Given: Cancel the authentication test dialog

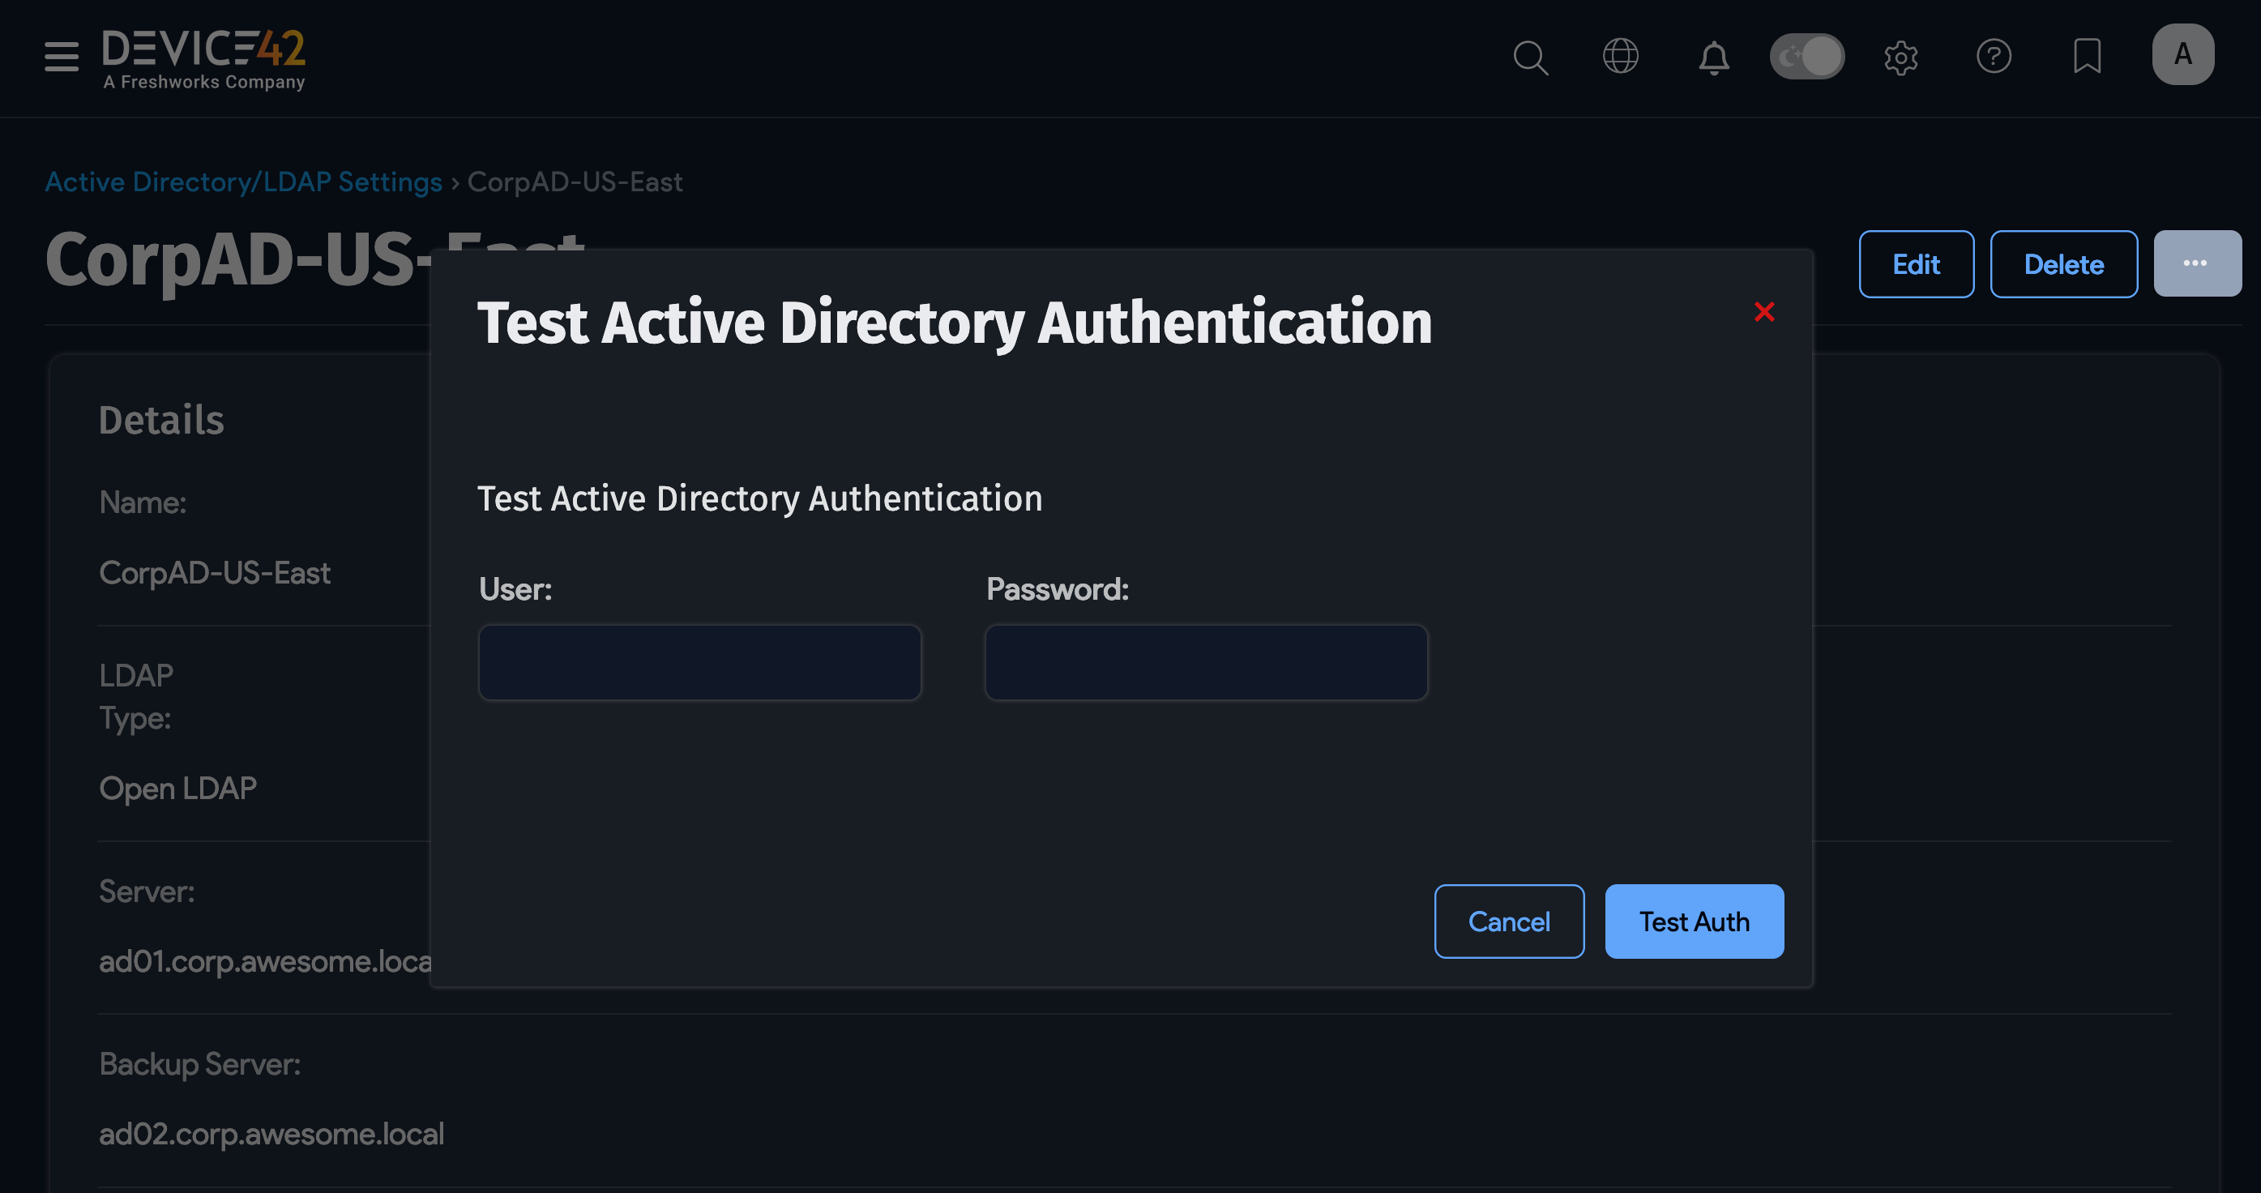Looking at the screenshot, I should [1509, 921].
